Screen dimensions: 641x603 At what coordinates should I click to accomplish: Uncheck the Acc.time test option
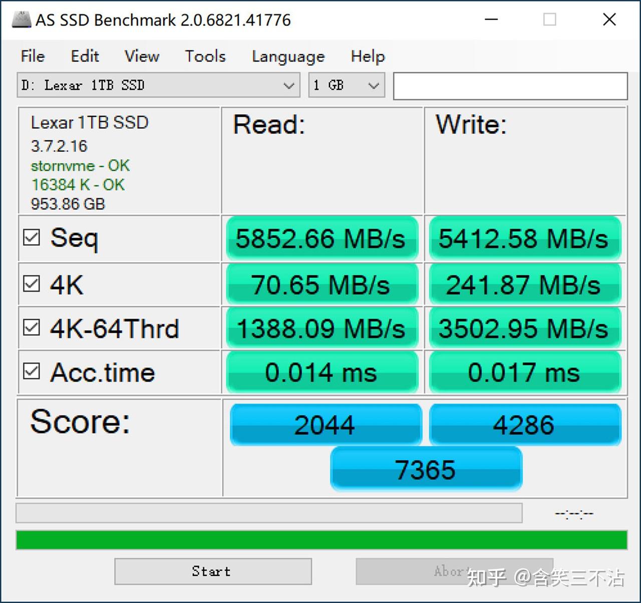click(31, 371)
